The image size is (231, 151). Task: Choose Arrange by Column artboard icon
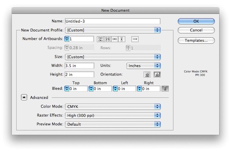tap(122, 39)
